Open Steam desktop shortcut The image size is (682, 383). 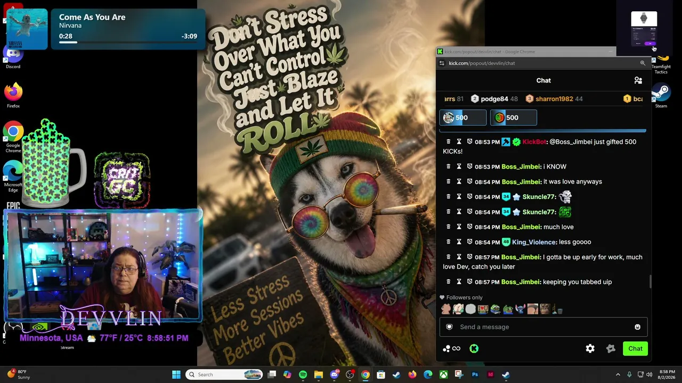coord(661,96)
